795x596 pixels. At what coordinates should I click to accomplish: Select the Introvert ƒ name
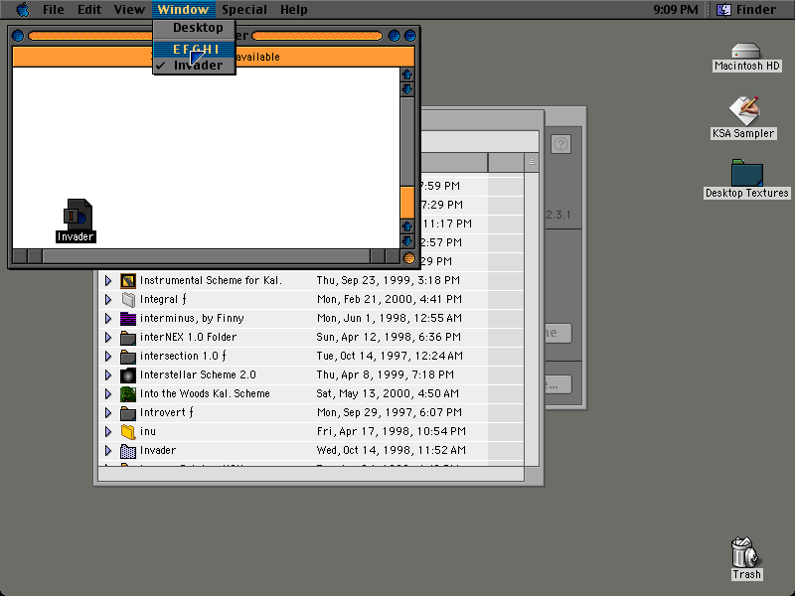click(167, 412)
